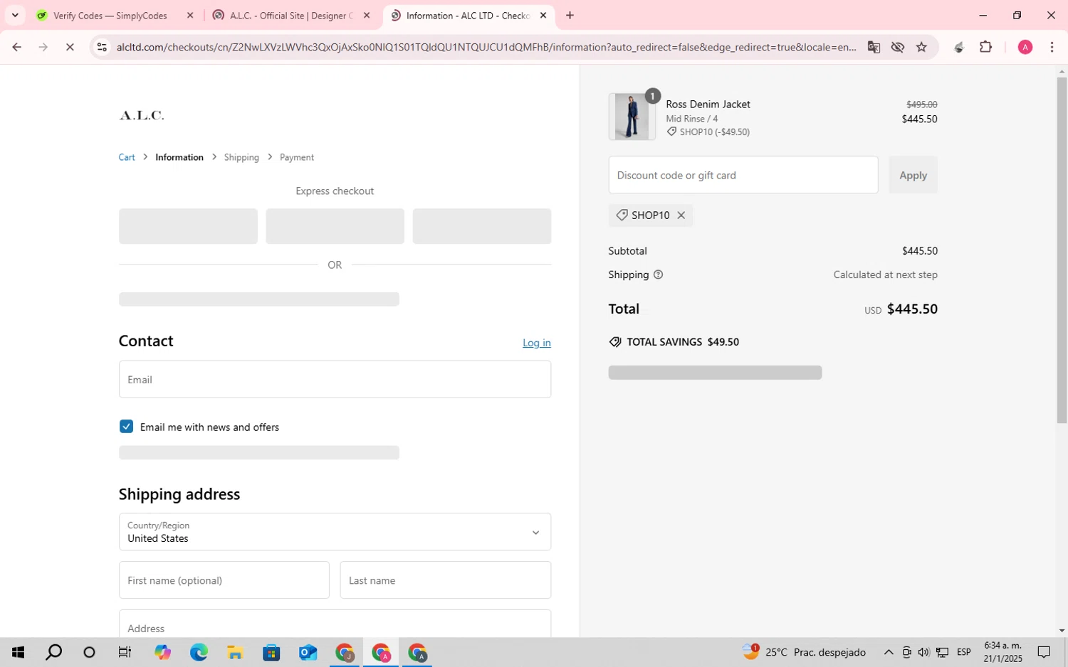Viewport: 1068px width, 667px height.
Task: Select the Information - ALC LTD checkout tab
Action: pyautogui.click(x=468, y=16)
